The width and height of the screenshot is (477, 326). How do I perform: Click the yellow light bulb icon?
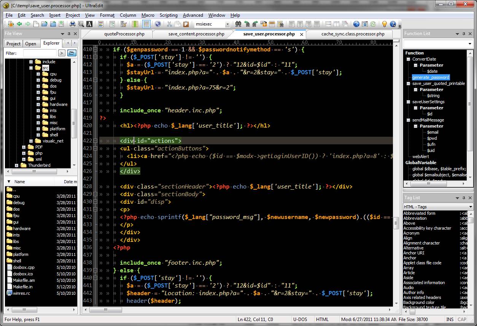coord(384,24)
